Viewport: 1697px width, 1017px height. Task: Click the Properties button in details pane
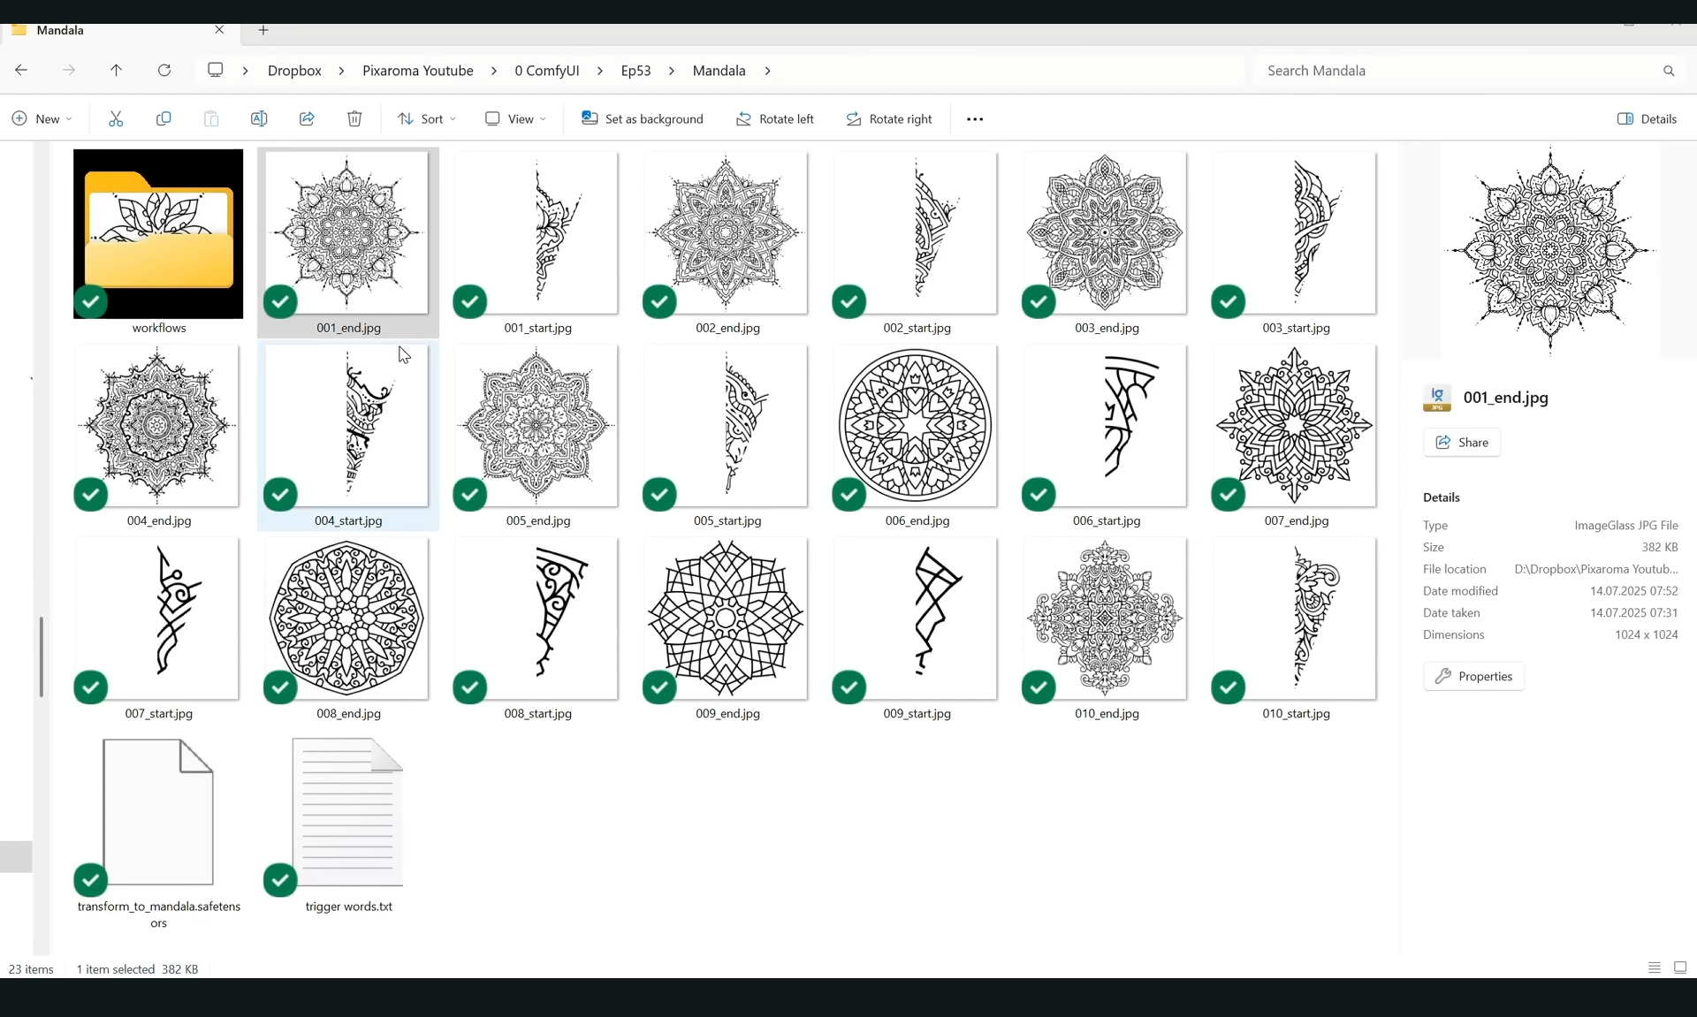(x=1473, y=676)
